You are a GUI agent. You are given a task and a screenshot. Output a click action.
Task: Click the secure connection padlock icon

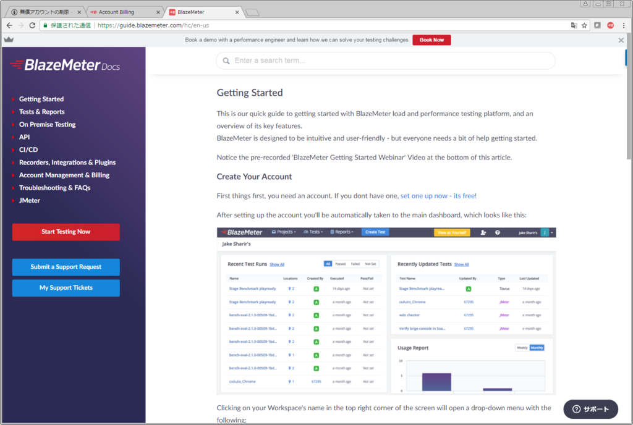pos(45,25)
